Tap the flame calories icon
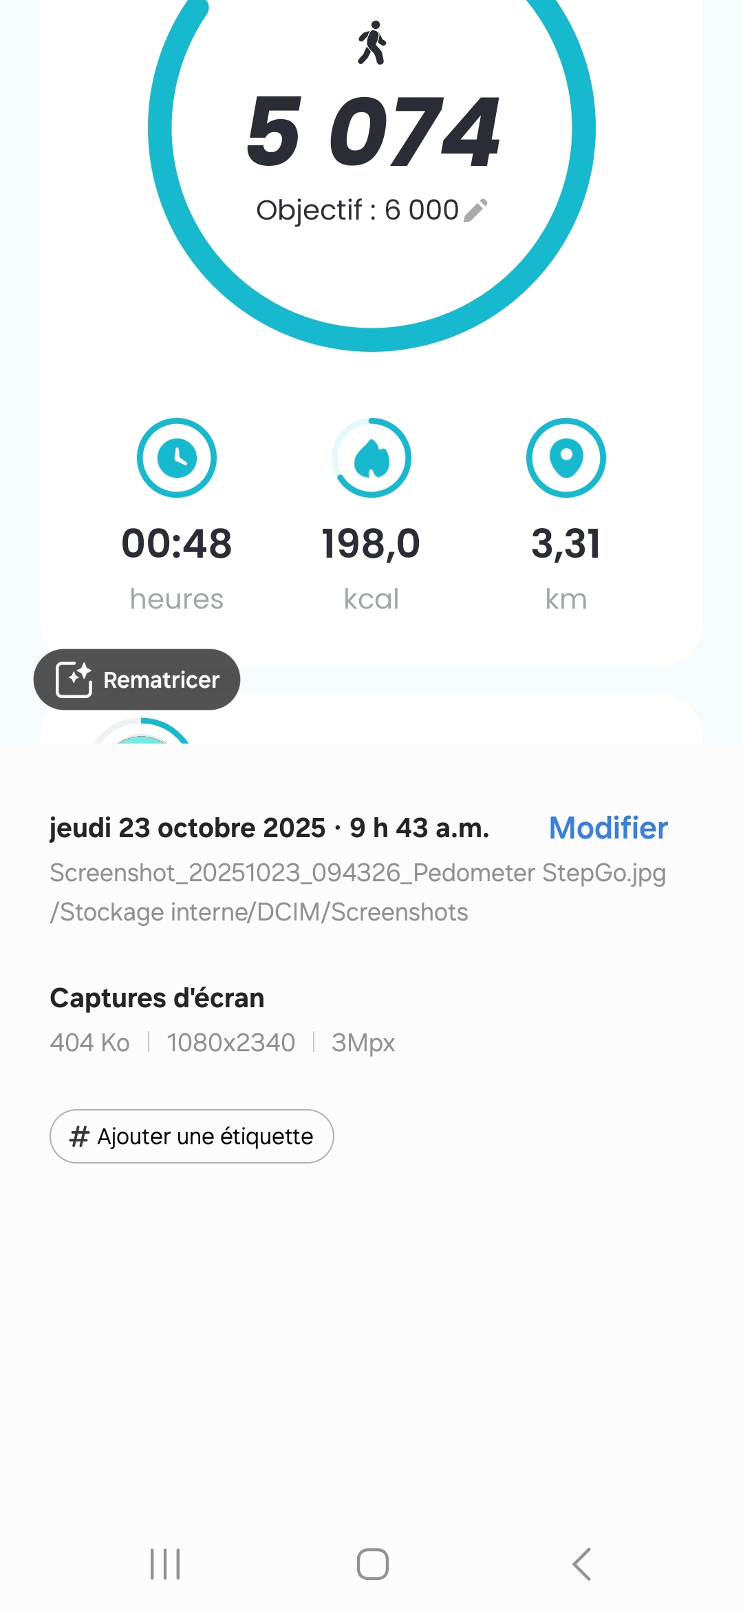743x1611 pixels. coord(371,458)
